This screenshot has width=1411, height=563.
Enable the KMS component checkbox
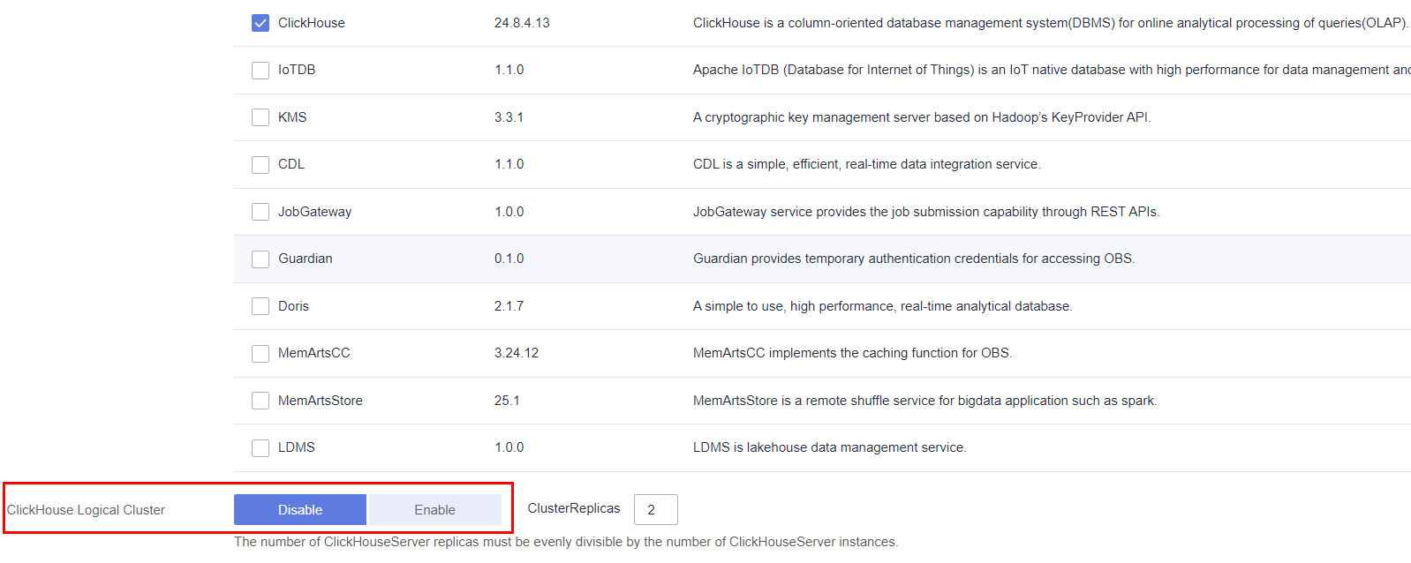coord(260,117)
